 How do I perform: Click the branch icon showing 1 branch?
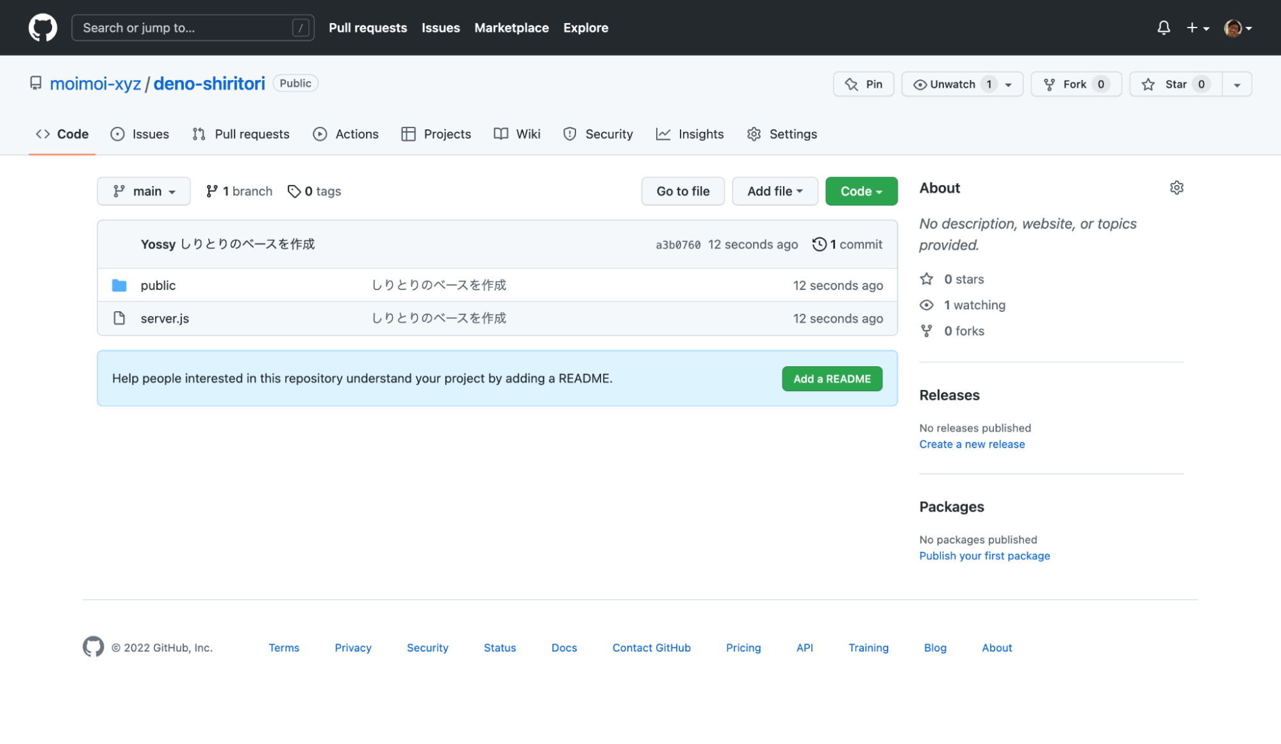point(211,191)
